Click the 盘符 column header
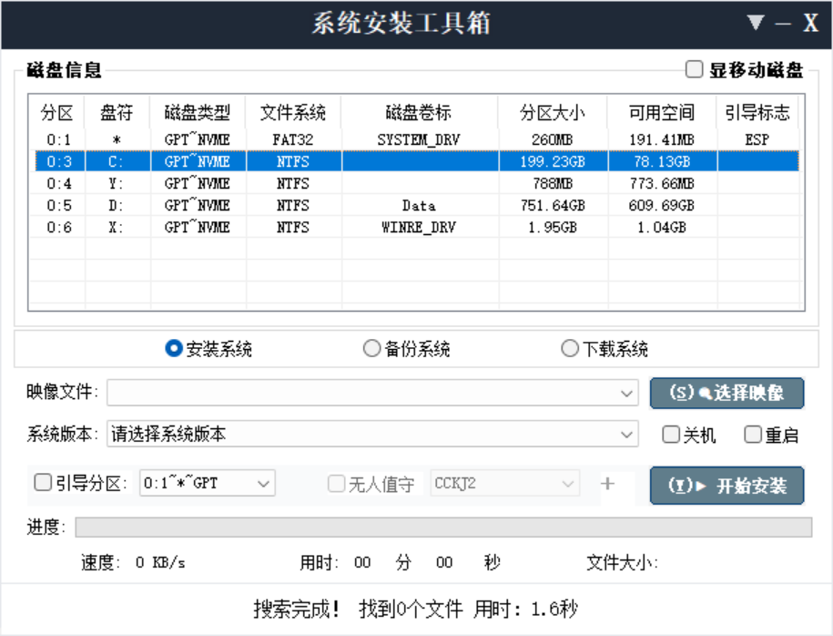Viewport: 833px width, 636px height. (x=117, y=113)
